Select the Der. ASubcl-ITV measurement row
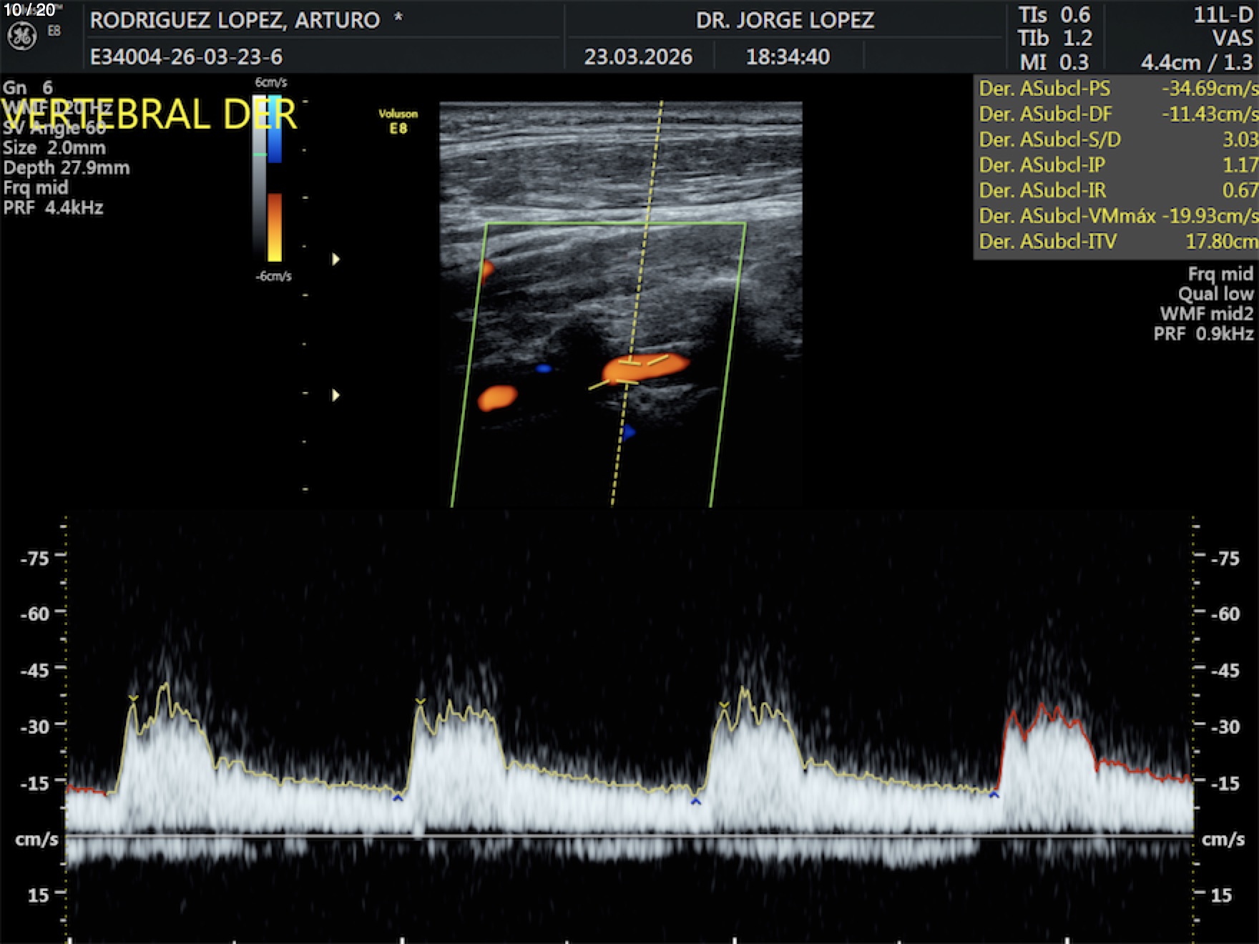1259x944 pixels. pos(1116,242)
